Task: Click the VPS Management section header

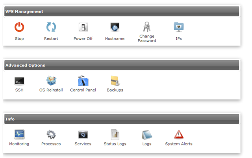Action: click(122, 11)
